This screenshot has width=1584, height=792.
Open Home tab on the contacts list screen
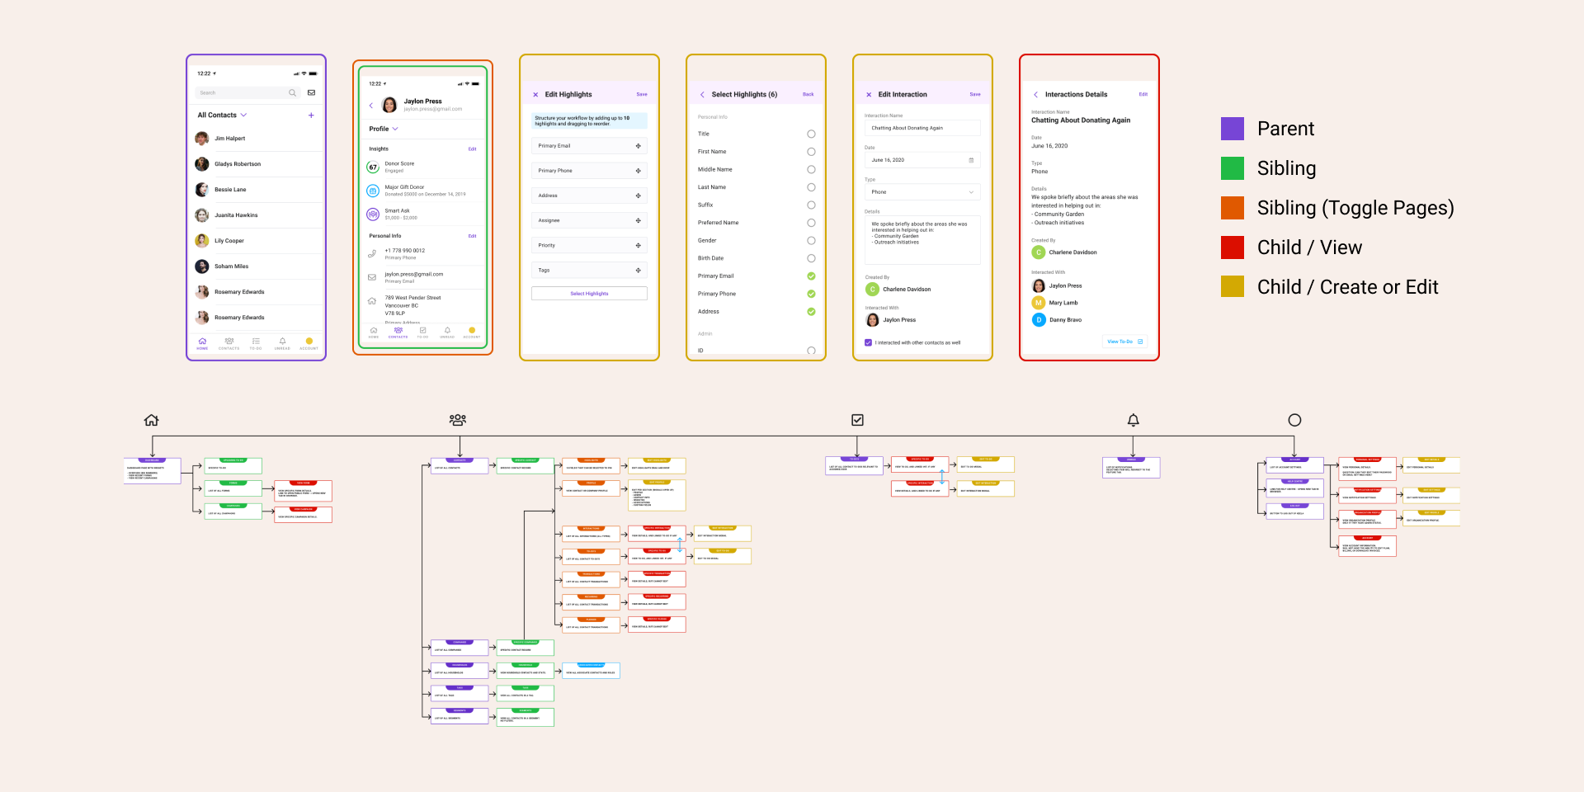[x=202, y=343]
